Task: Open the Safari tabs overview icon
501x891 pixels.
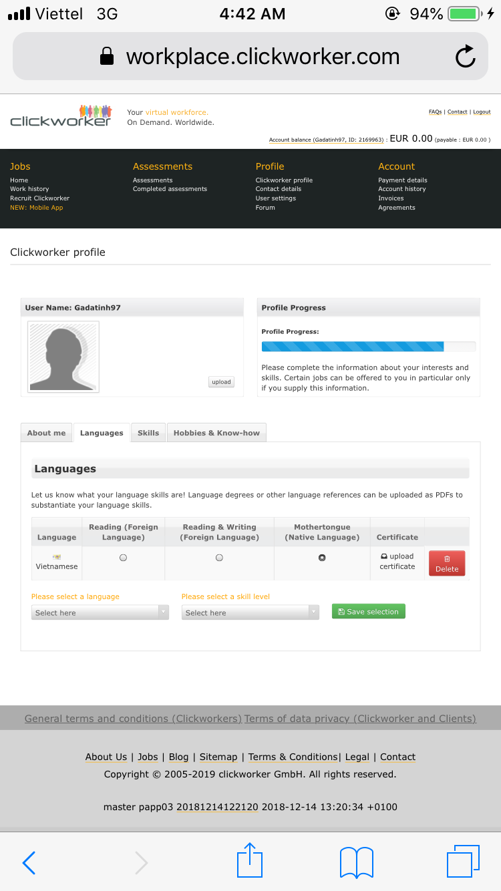Action: pyautogui.click(x=463, y=861)
